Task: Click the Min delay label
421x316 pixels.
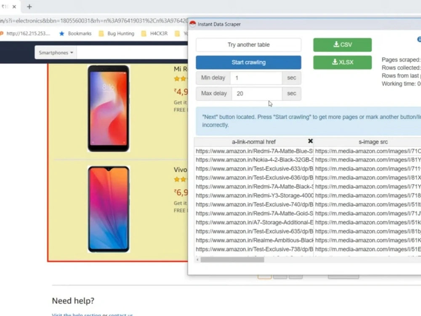Action: click(x=213, y=78)
